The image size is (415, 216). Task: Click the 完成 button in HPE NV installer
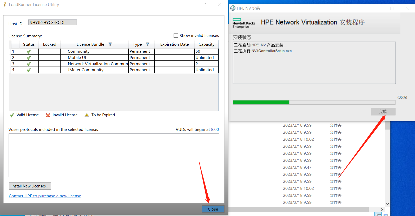383,112
